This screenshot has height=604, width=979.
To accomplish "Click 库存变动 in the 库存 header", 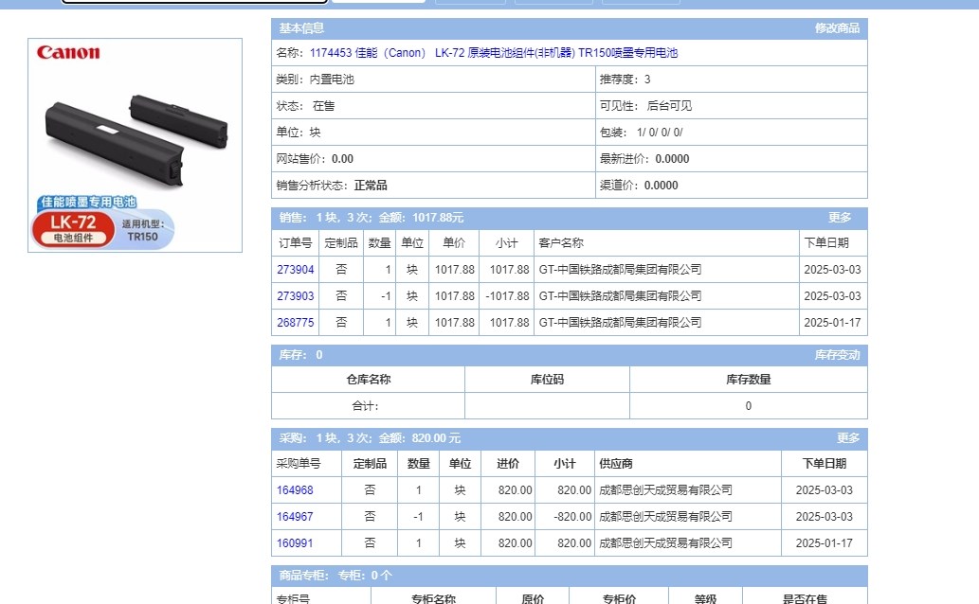I will click(837, 355).
